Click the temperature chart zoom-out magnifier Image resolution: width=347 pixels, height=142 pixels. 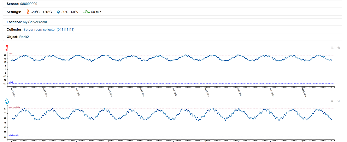tap(339, 48)
